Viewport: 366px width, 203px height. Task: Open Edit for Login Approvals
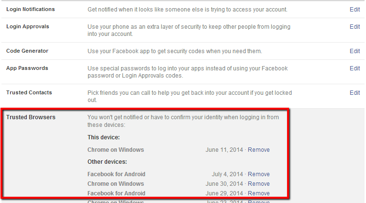point(355,27)
